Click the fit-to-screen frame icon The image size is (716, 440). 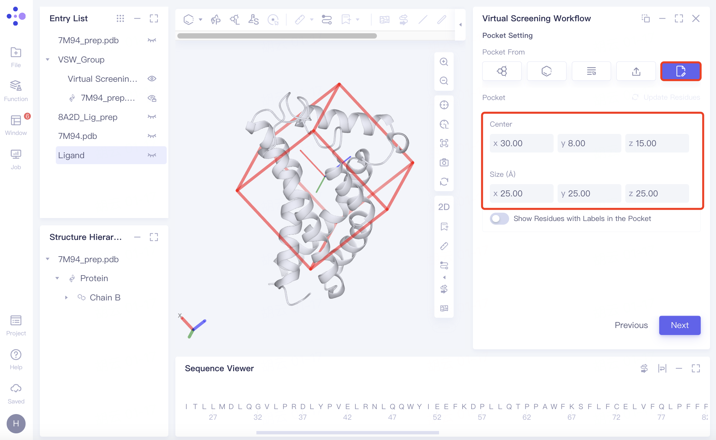tap(444, 143)
